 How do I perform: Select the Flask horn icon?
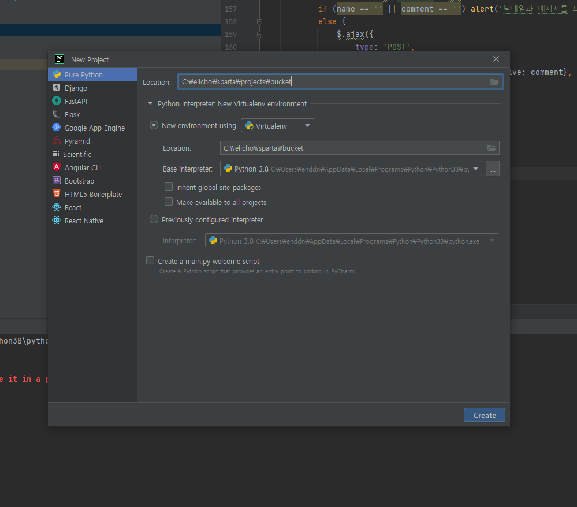click(x=57, y=114)
